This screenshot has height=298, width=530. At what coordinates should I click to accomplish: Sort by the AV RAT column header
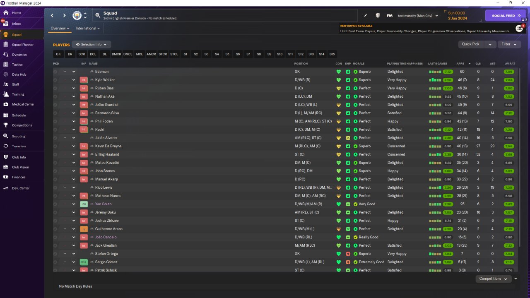(510, 64)
